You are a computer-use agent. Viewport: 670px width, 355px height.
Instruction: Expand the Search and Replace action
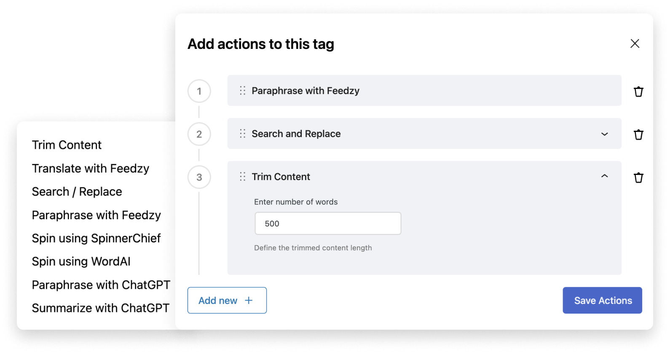coord(605,134)
